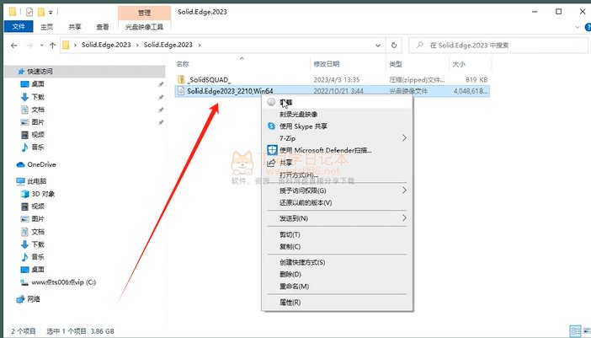Open 桌面 under Quick Access

coord(38,83)
